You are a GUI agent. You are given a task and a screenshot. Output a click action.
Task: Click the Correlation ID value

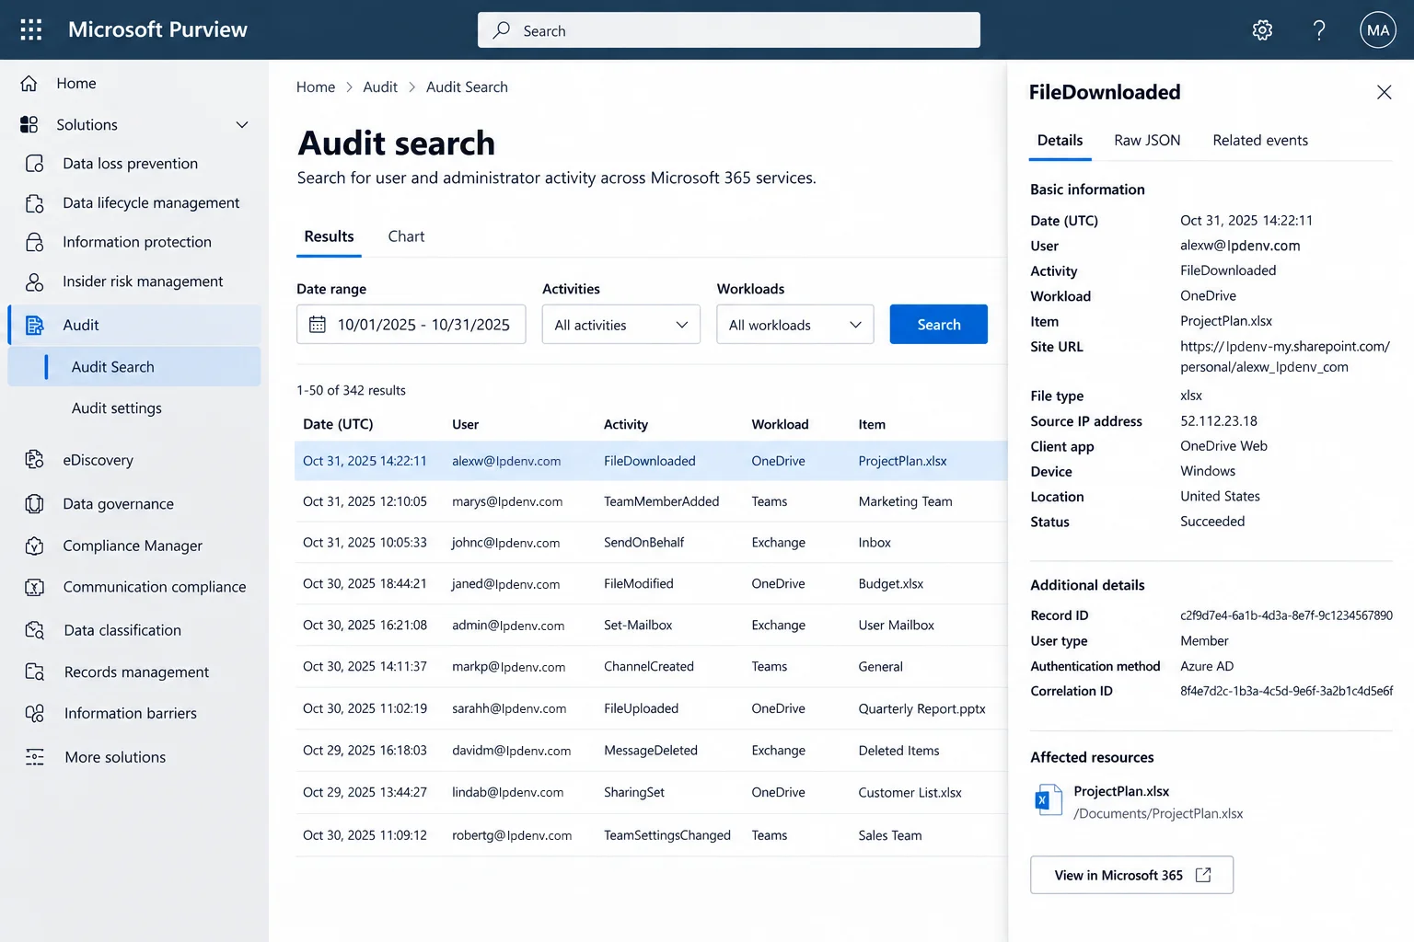(1286, 691)
